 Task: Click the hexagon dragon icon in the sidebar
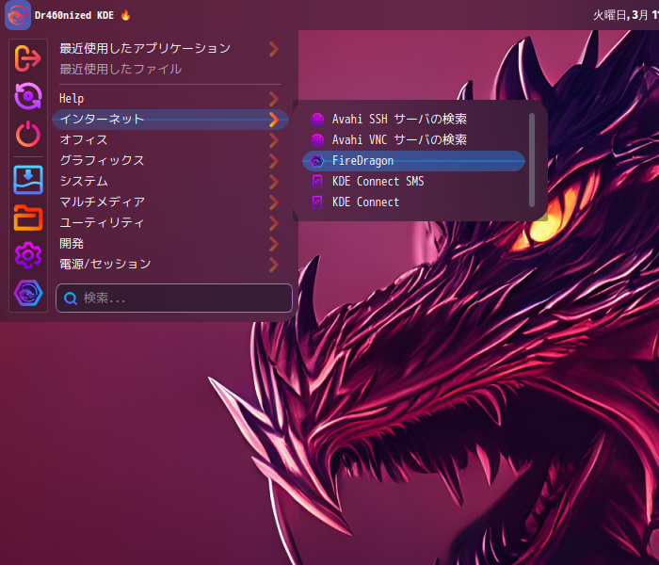(27, 293)
